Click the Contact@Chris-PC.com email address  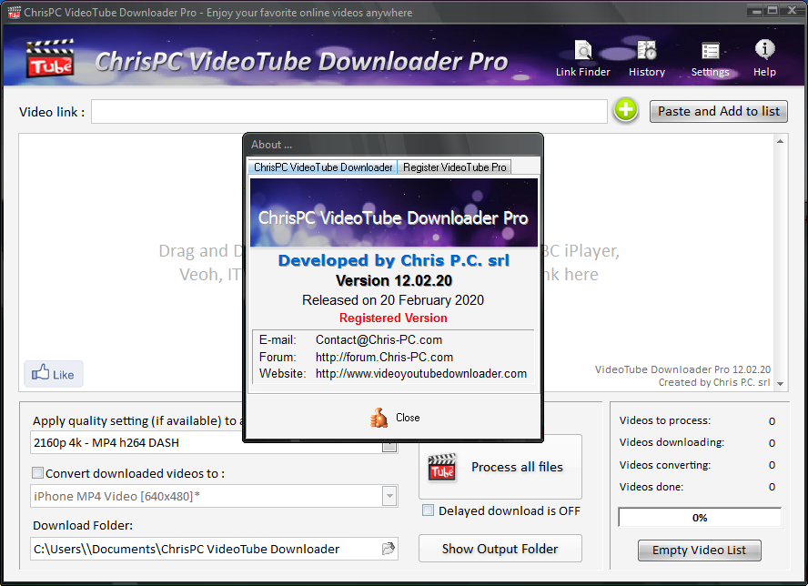point(379,339)
